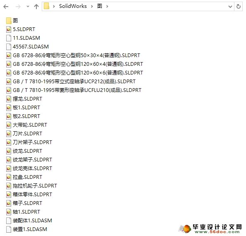The height and width of the screenshot is (236, 246).
Task: Click icon of 绞龙壳体.SLDPRT
Action: click(9, 169)
